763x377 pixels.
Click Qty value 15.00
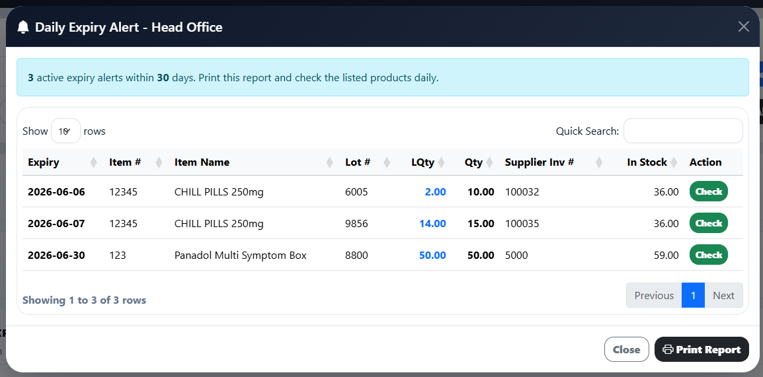pyautogui.click(x=481, y=223)
